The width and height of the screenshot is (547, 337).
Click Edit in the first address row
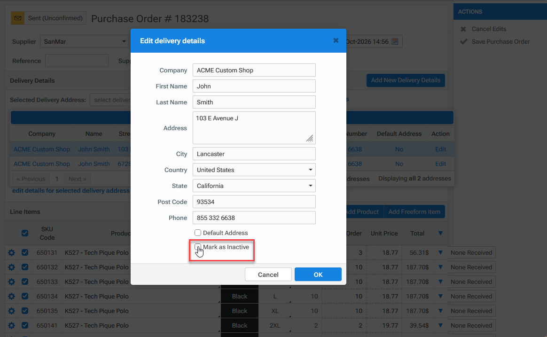(x=440, y=149)
